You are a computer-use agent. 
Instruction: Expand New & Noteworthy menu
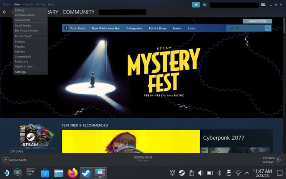[x=106, y=28]
